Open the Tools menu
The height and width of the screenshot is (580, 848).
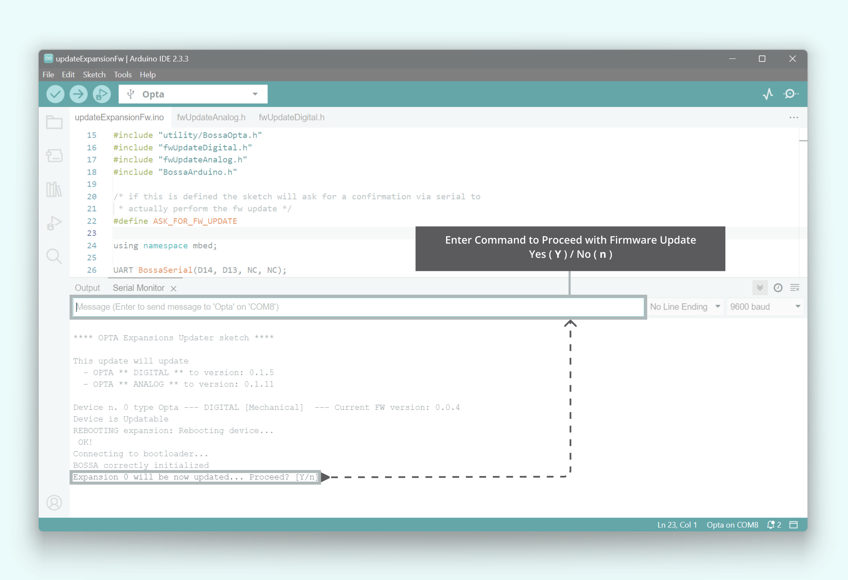coord(123,74)
